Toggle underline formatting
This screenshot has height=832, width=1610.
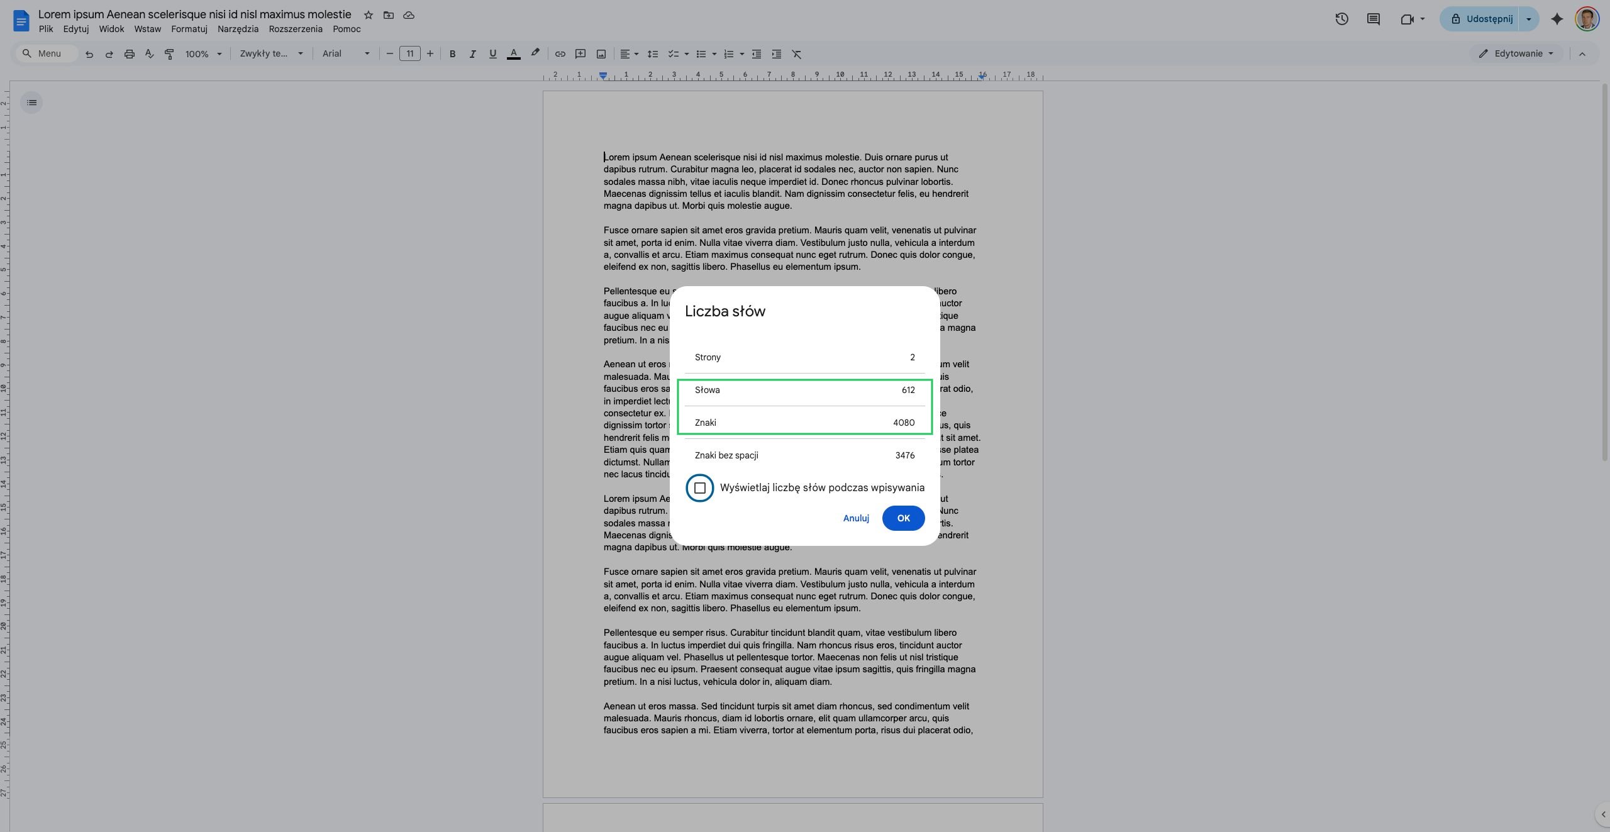[492, 54]
